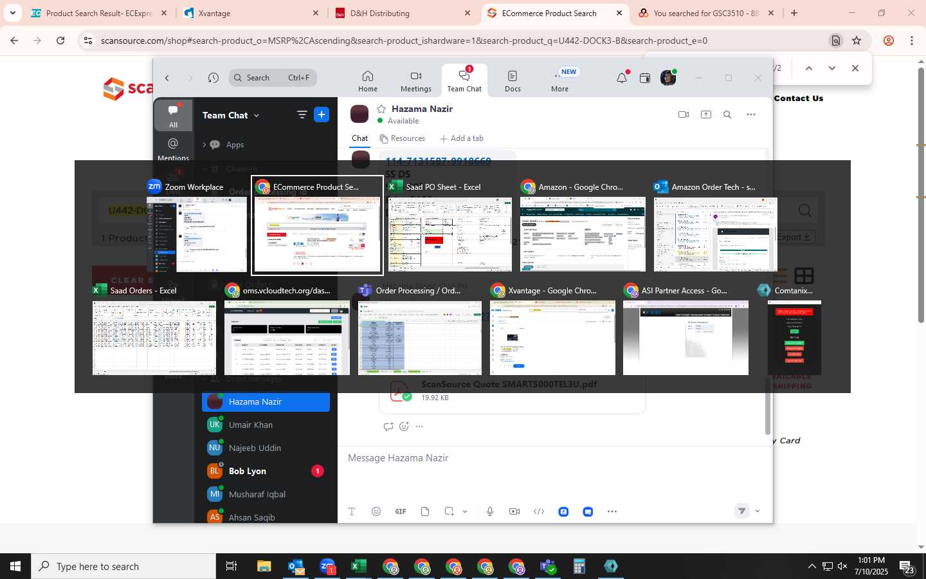Click code snippet icon
Viewport: 926px width, 579px height.
[539, 511]
